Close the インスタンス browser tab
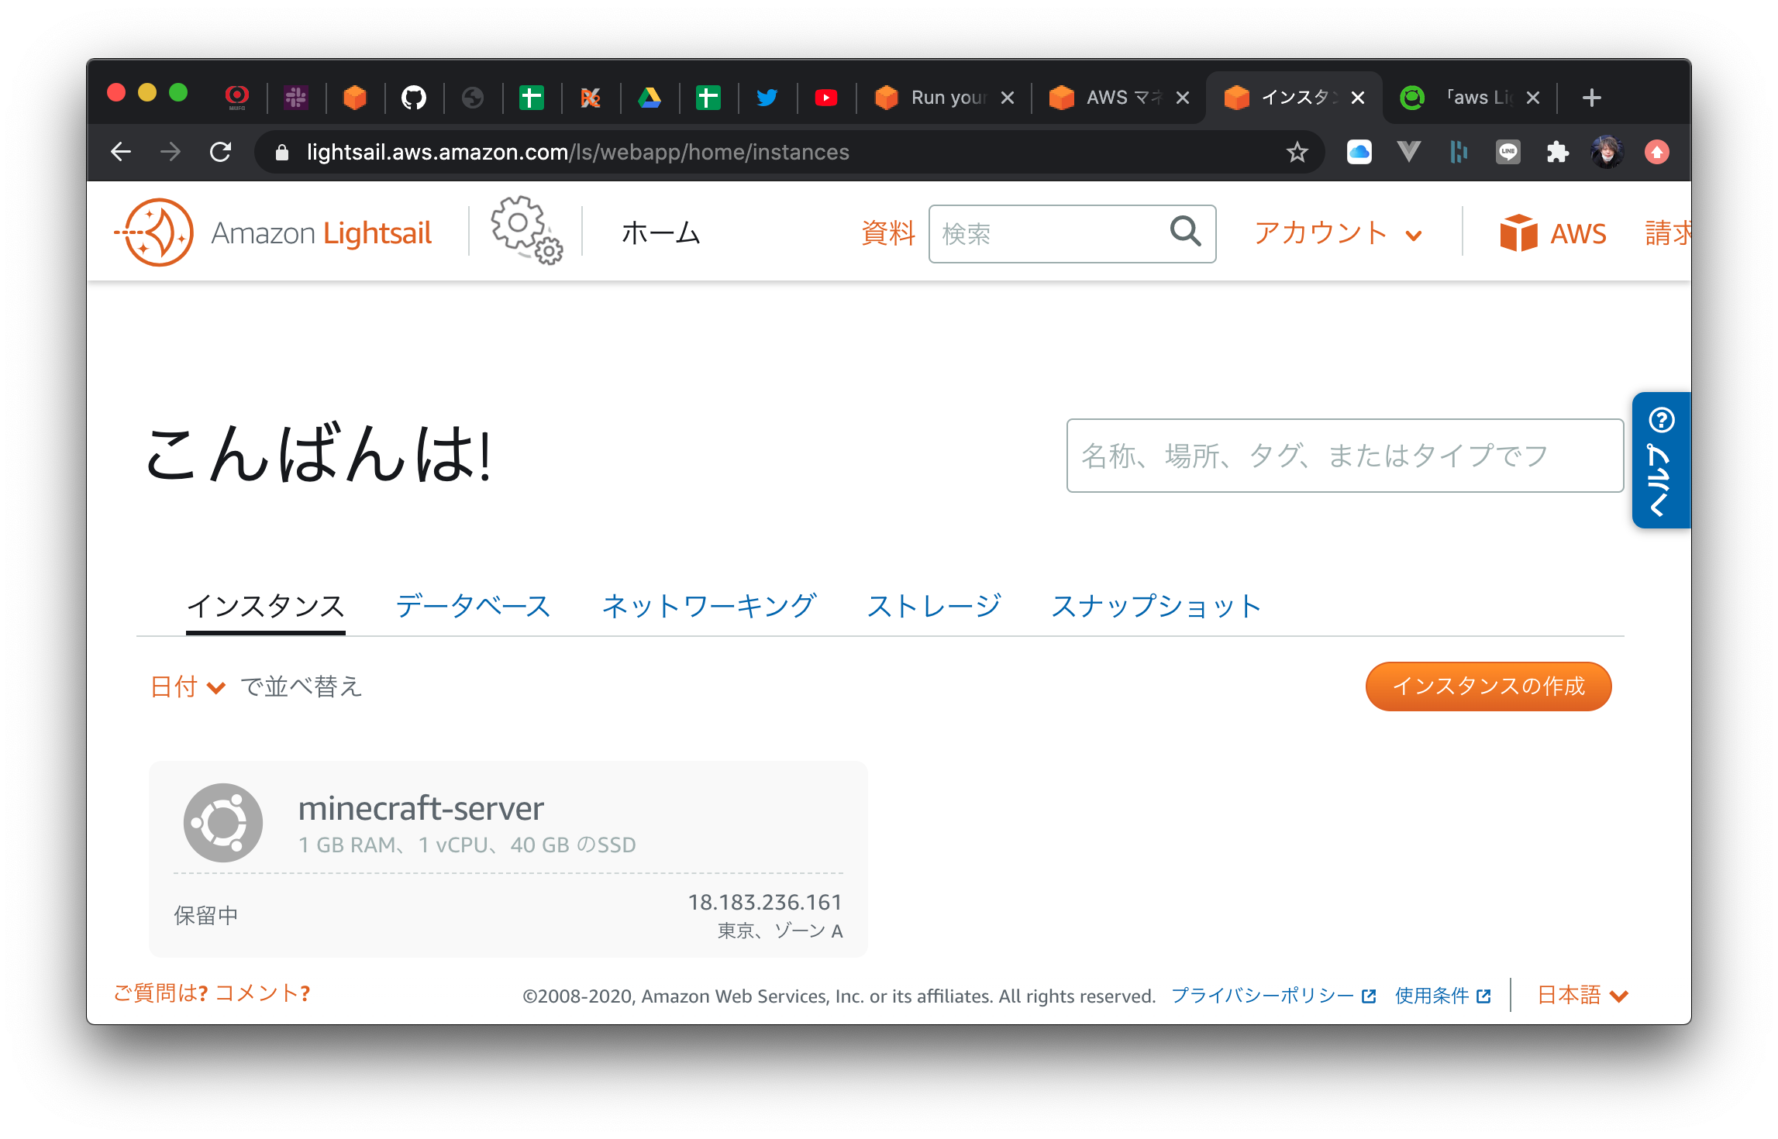Screen dimensions: 1778x1139 click(x=1358, y=98)
